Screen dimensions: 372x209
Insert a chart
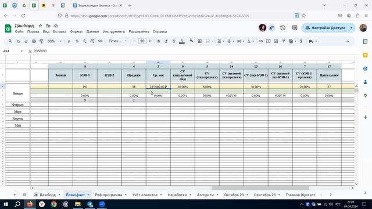276,41
